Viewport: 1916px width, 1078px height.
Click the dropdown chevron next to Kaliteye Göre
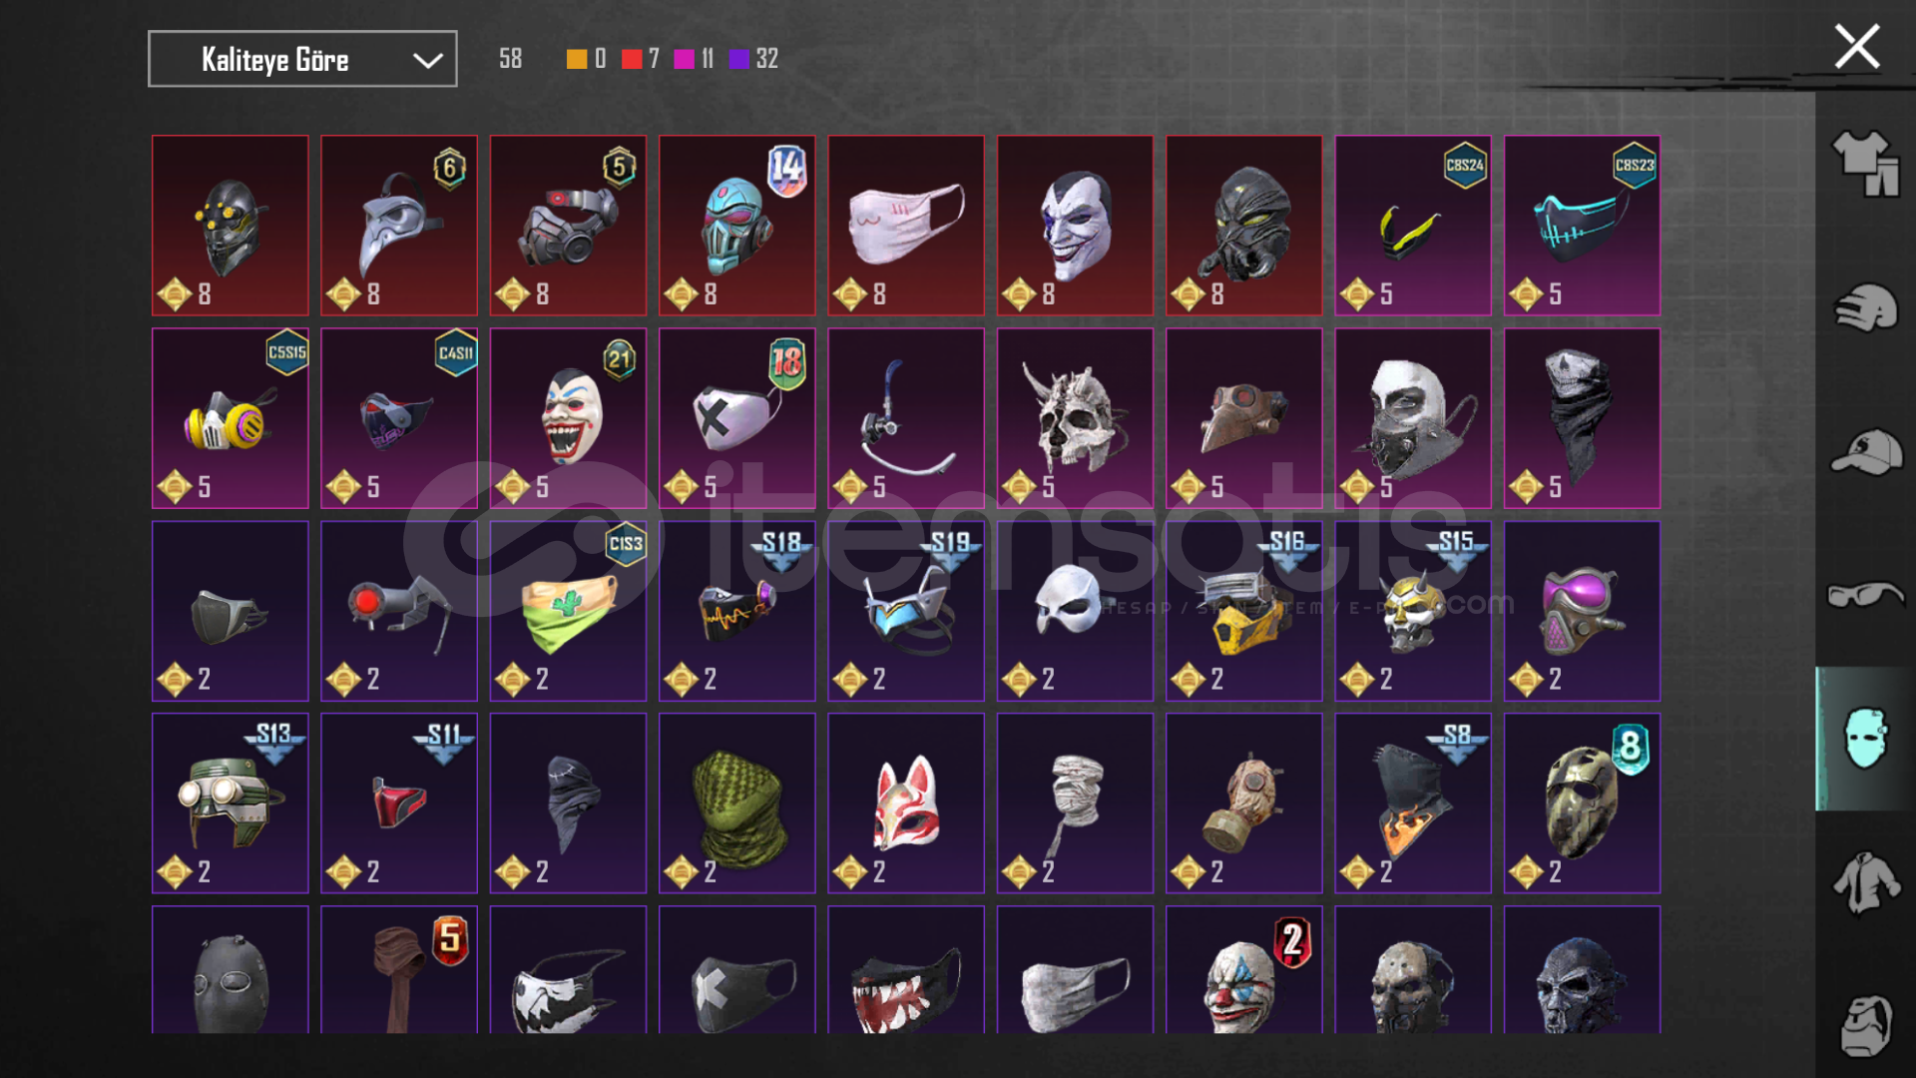427,61
